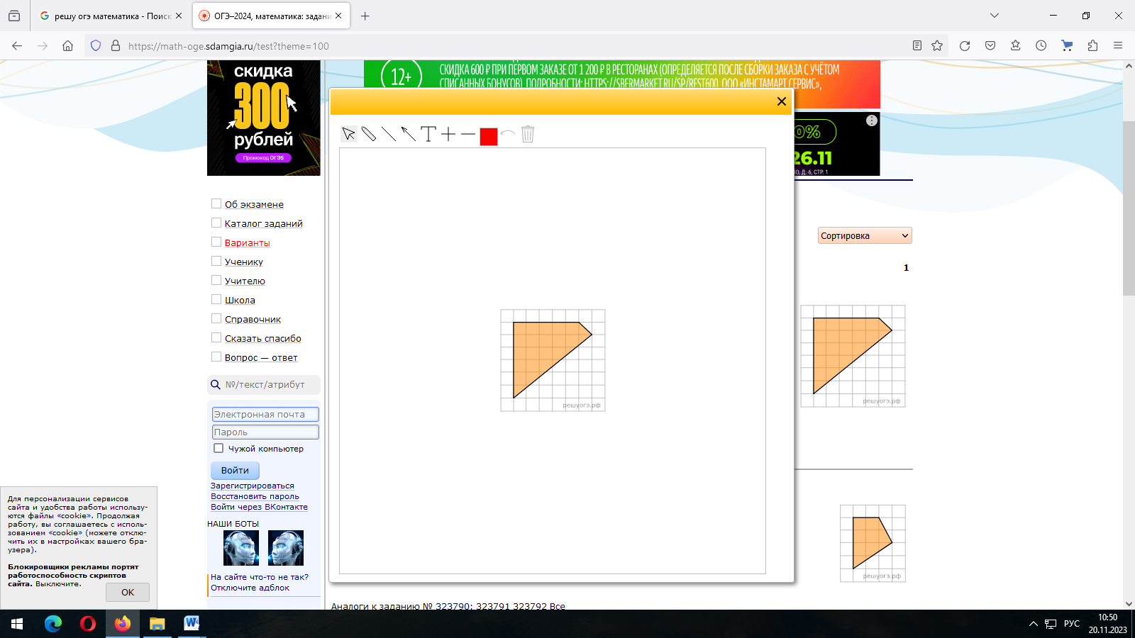The width and height of the screenshot is (1135, 638).
Task: Reload the current page
Action: pyautogui.click(x=965, y=45)
